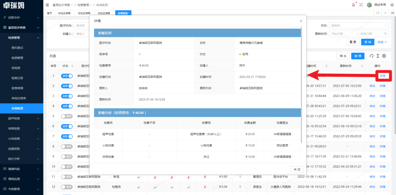
Task: Click 修改 in the row updated 2023-07-06 10:23:06
Action: pos(372,86)
